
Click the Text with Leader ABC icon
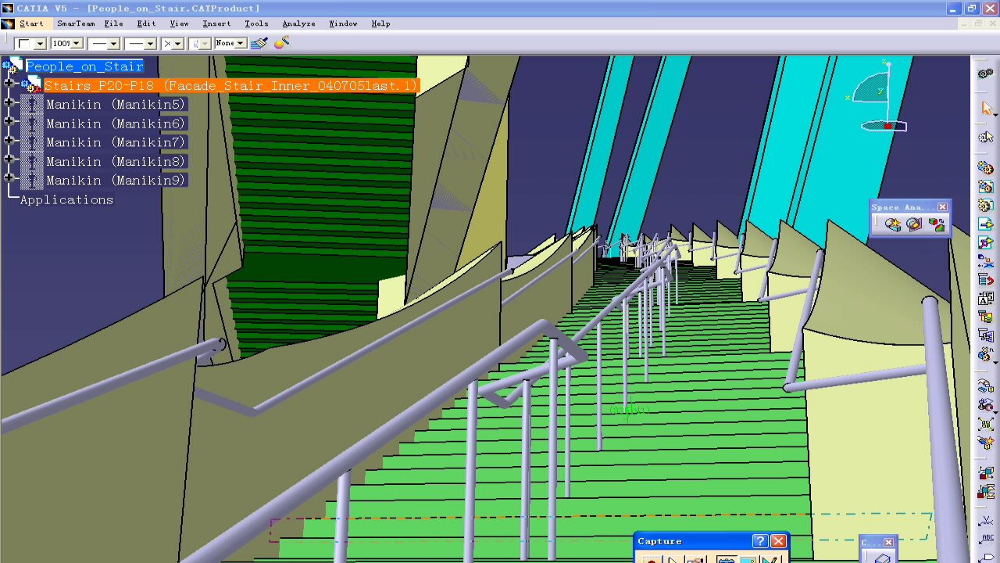pos(986,538)
